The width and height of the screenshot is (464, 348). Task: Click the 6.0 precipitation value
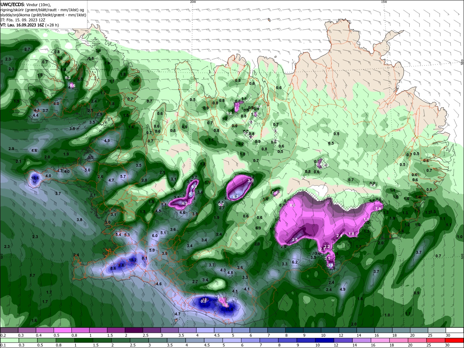(x=155, y=236)
